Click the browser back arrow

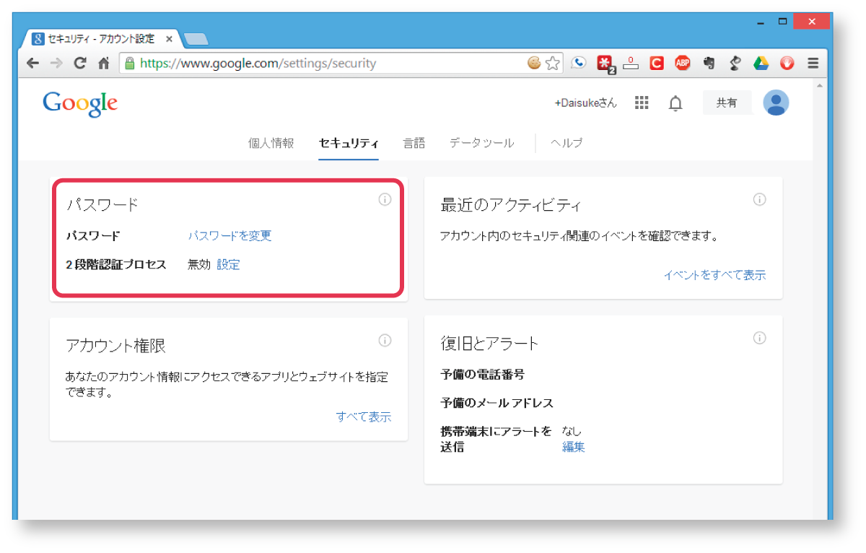coord(32,64)
